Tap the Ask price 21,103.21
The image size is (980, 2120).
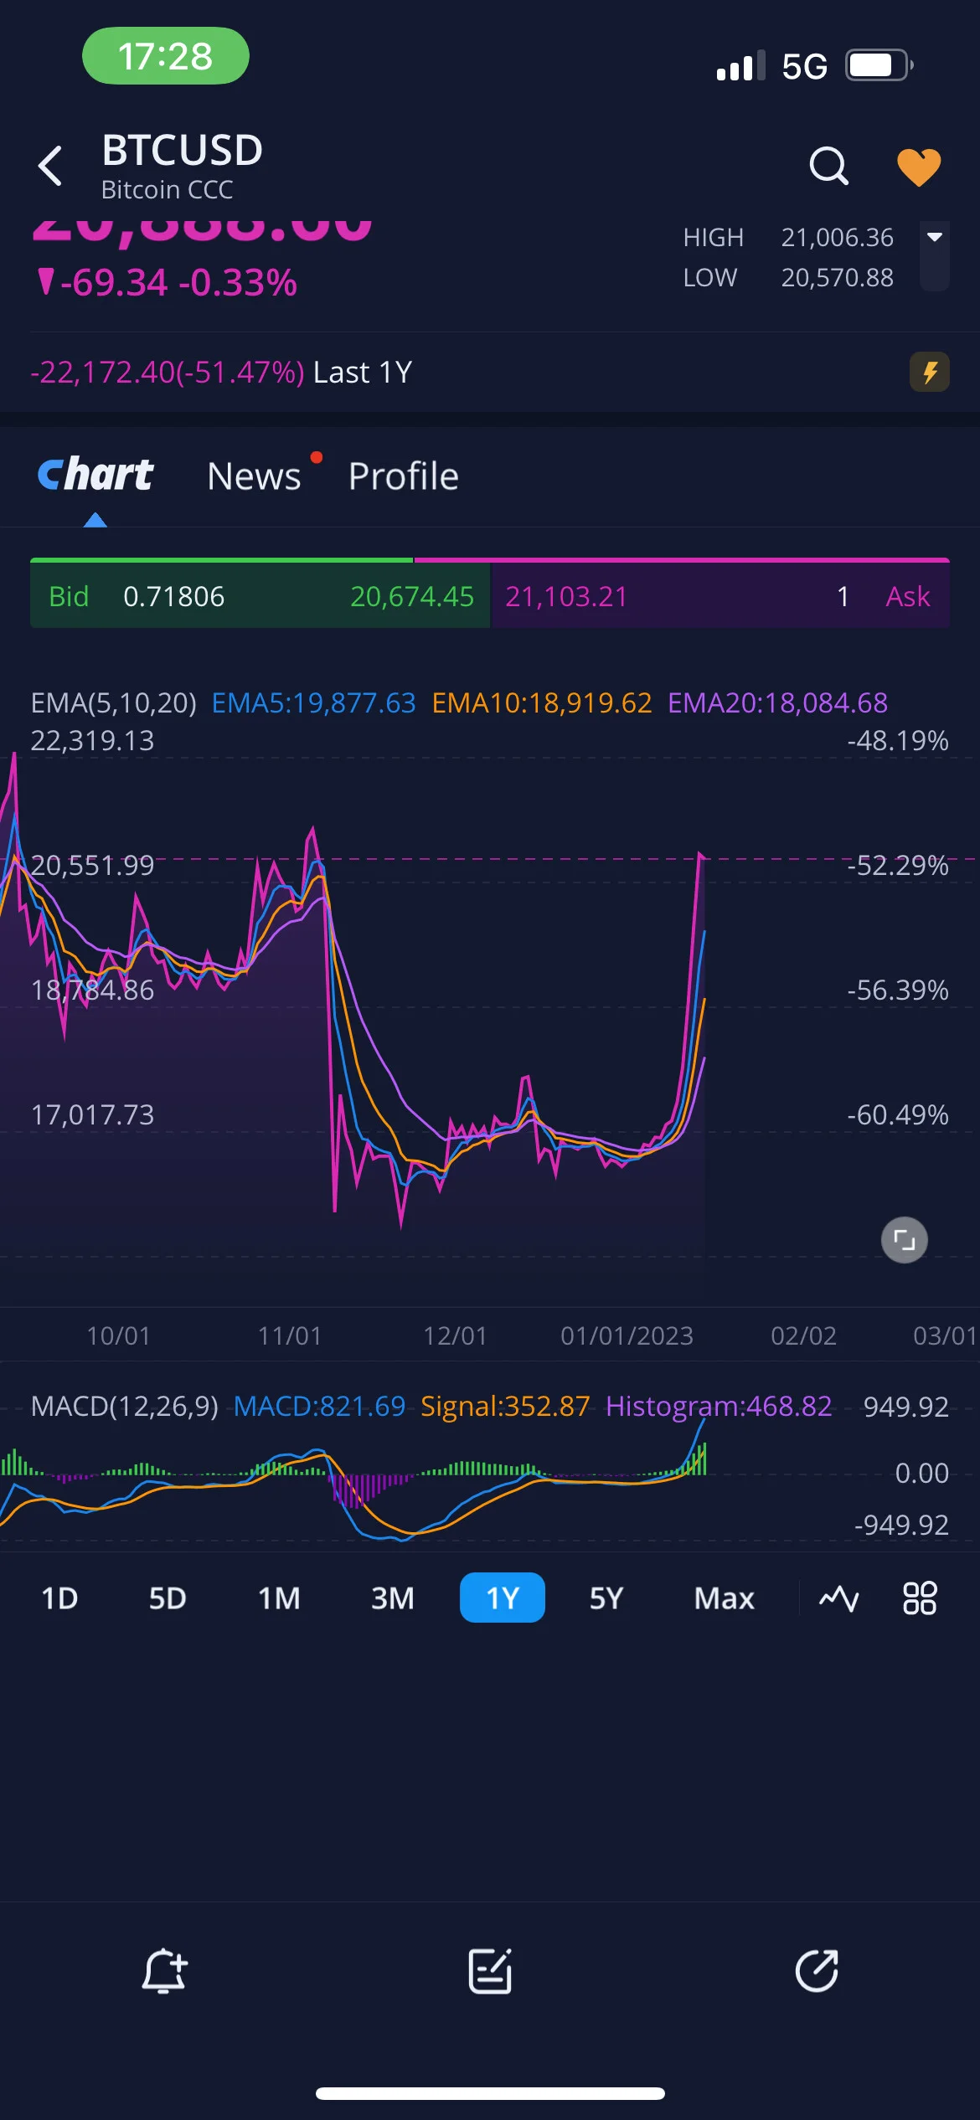tap(566, 596)
